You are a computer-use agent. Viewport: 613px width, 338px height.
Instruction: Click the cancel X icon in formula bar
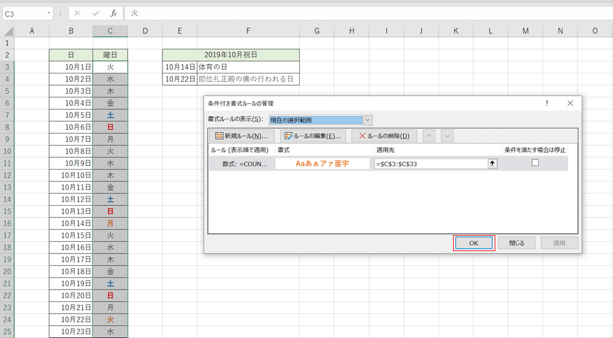tap(77, 13)
